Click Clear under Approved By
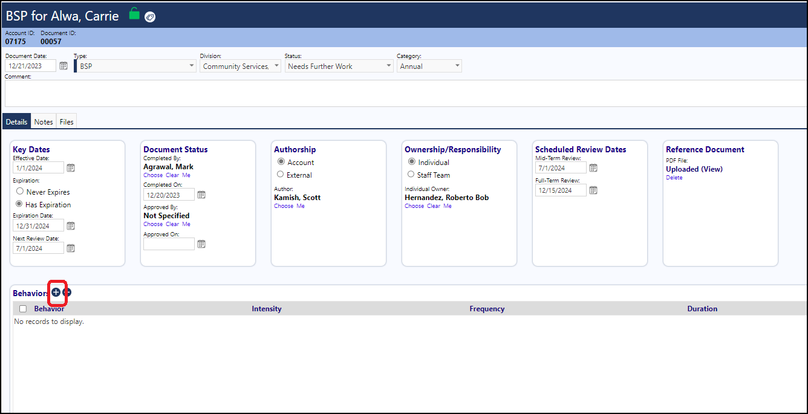Image resolution: width=808 pixels, height=414 pixels. point(172,224)
